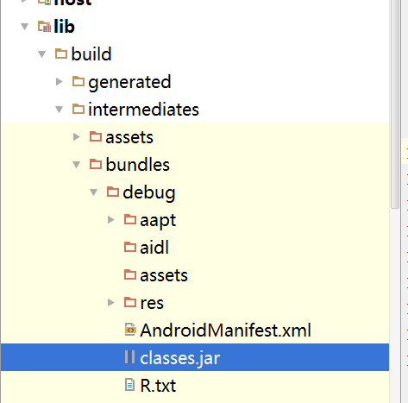Select the debug folder label

coord(149,192)
